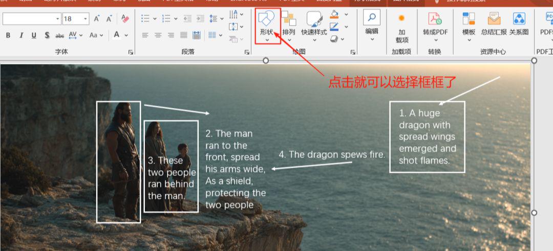Select the '2. The man ran to the front' text
This screenshot has height=251, width=553.
[236, 169]
